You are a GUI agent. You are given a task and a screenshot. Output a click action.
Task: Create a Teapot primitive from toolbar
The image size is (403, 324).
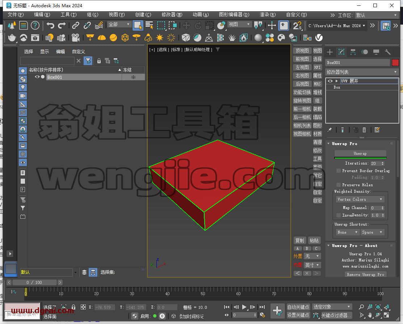click(12, 38)
